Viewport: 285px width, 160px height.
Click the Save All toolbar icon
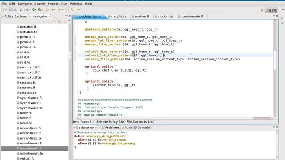click(15, 10)
